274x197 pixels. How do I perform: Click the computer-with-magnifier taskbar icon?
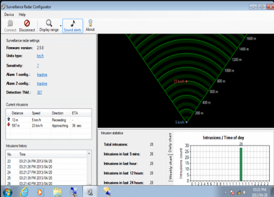pyautogui.click(x=74, y=191)
